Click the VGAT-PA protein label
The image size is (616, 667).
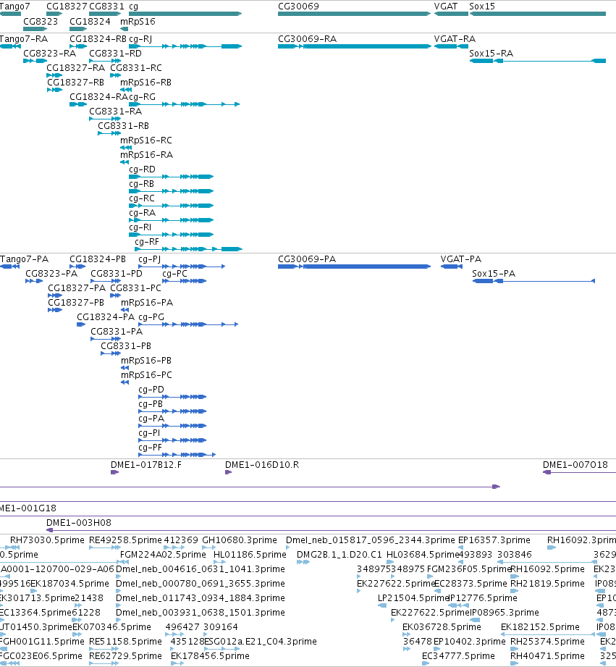tap(461, 259)
